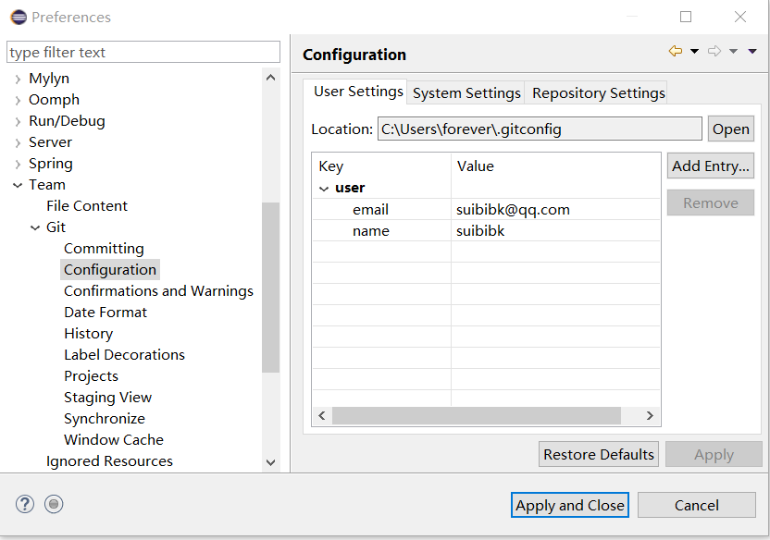
Task: Open the help question mark icon
Action: [25, 504]
